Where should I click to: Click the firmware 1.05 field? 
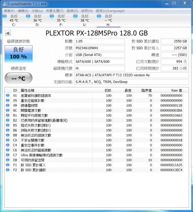click(x=99, y=41)
